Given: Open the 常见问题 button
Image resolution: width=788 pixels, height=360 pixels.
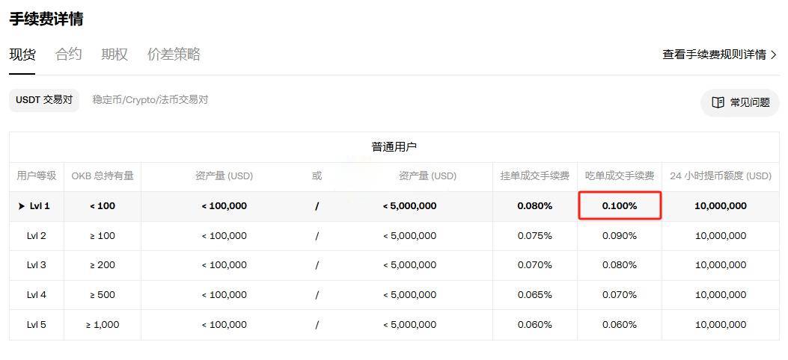Looking at the screenshot, I should pos(741,102).
